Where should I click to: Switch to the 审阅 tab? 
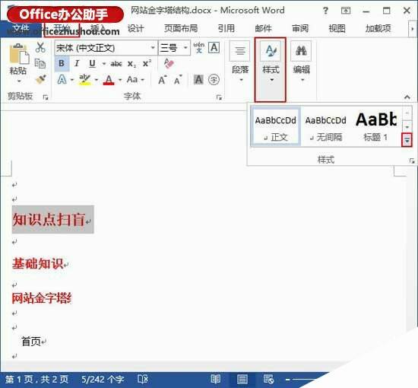click(x=300, y=28)
